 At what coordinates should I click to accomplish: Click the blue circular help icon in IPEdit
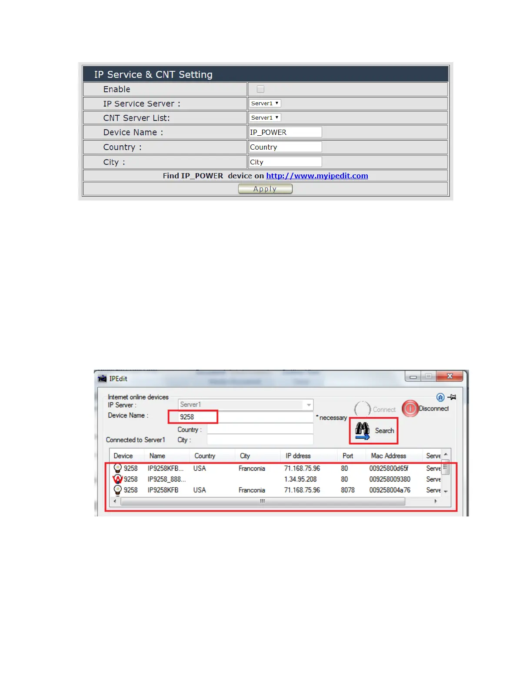[440, 397]
